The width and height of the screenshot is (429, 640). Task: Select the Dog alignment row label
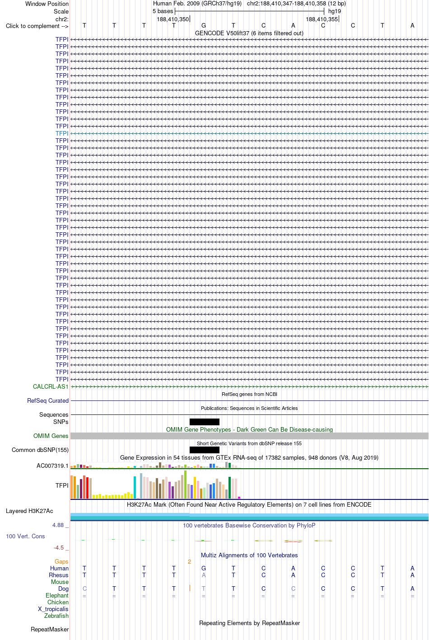63,588
